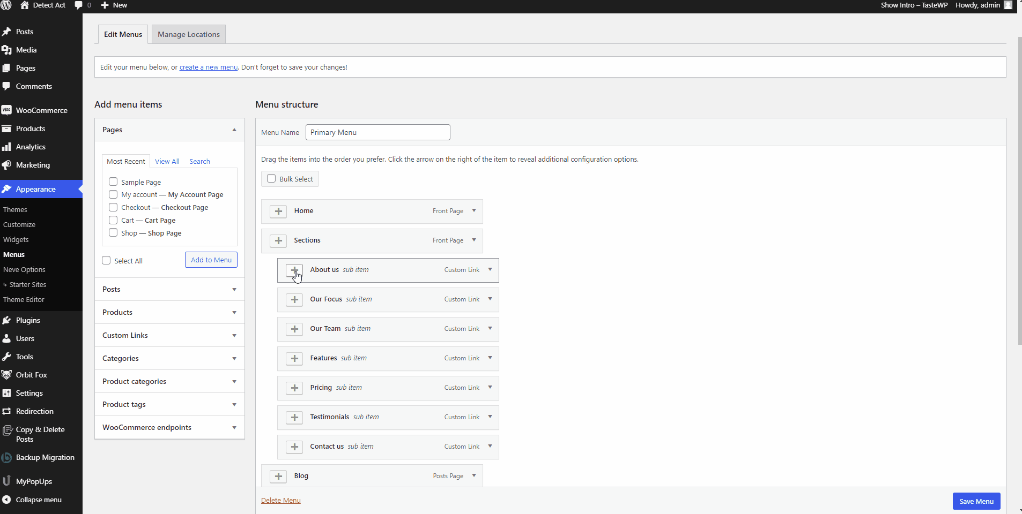Open Plugins from the sidebar plug icon
This screenshot has width=1022, height=514.
point(7,320)
